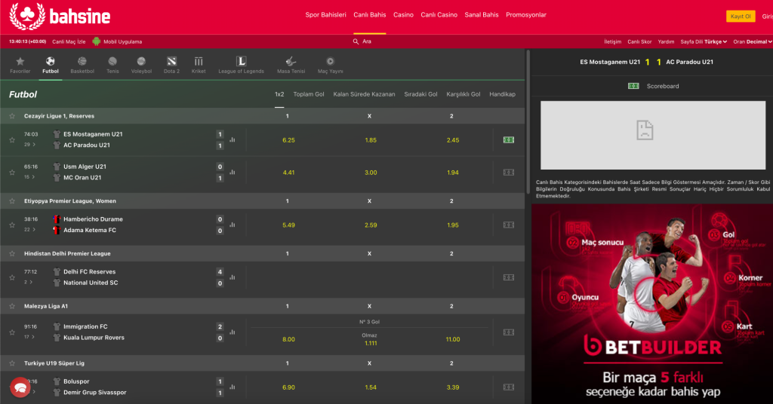Bet on odds 6.25 for ES Mostaganem U21
Image resolution: width=773 pixels, height=404 pixels.
(x=288, y=140)
